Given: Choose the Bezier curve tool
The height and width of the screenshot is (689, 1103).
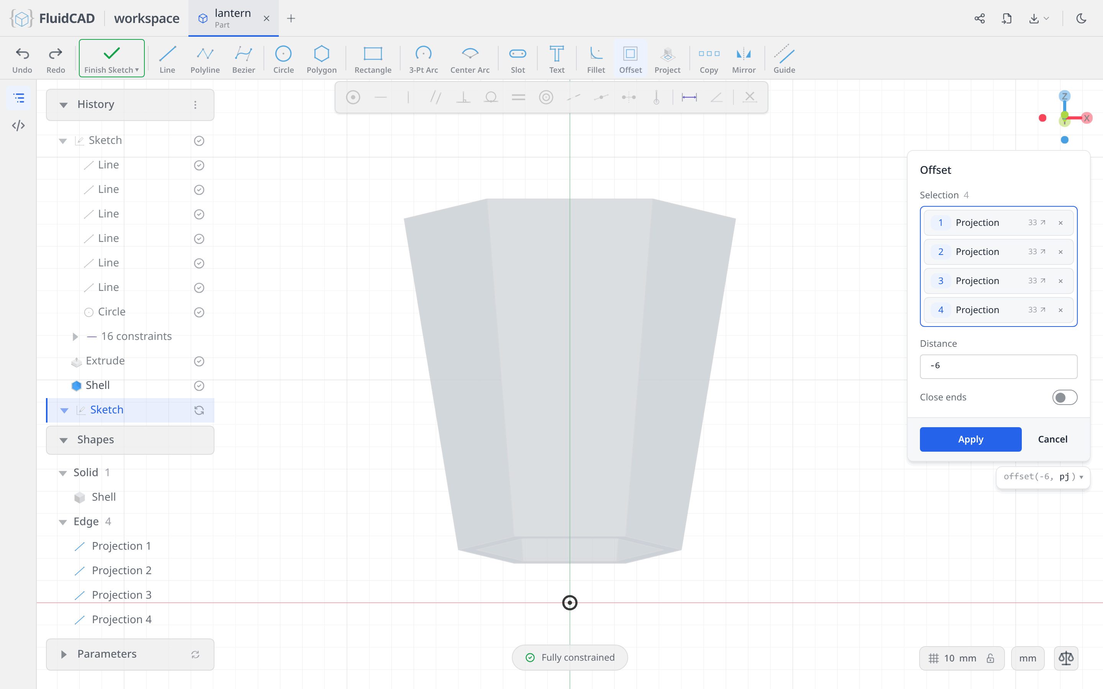Looking at the screenshot, I should click(244, 59).
